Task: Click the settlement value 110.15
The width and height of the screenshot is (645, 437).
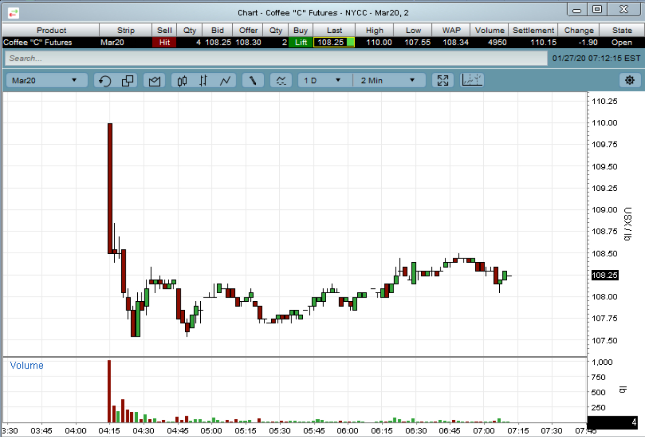Action: click(x=543, y=42)
